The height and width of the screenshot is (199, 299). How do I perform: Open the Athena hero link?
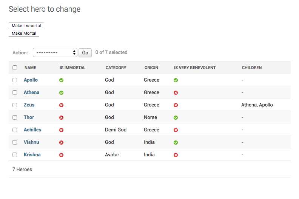pyautogui.click(x=32, y=93)
